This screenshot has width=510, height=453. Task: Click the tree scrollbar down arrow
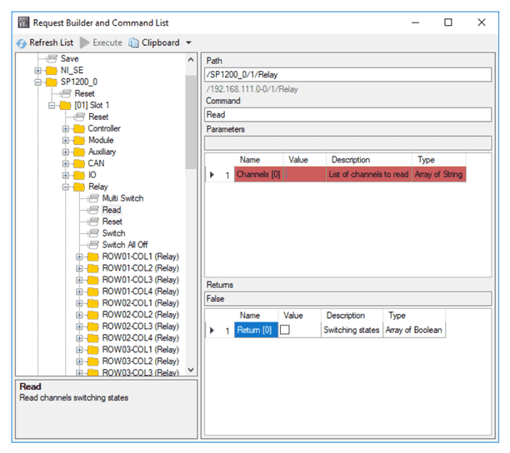(x=191, y=370)
